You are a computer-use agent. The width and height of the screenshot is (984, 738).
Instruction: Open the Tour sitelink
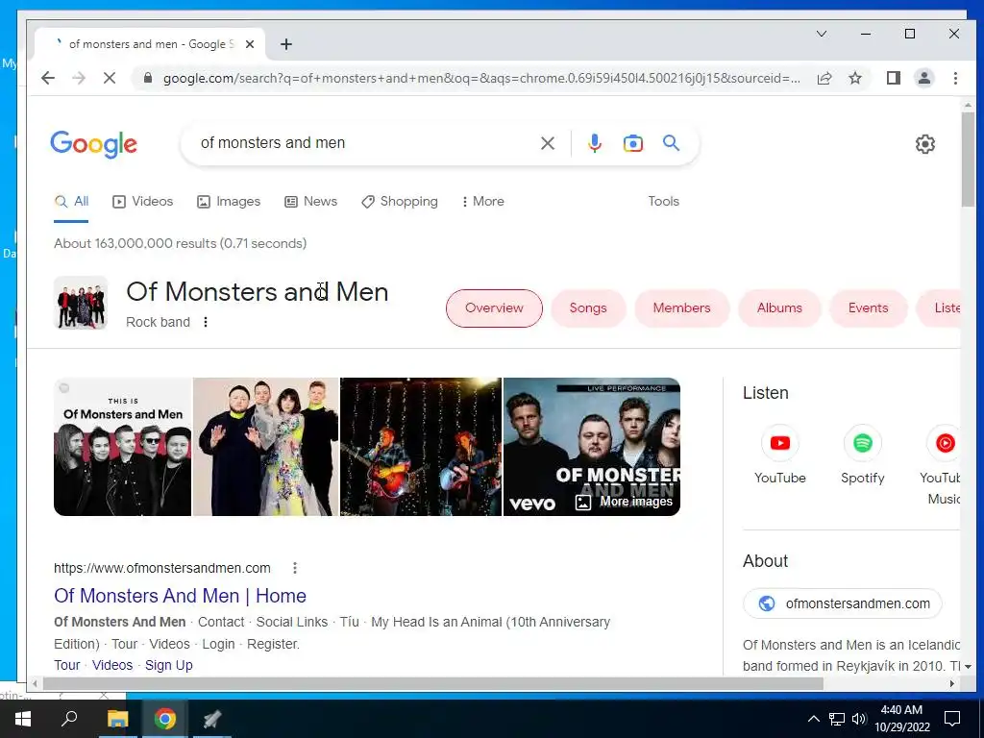pos(67,665)
